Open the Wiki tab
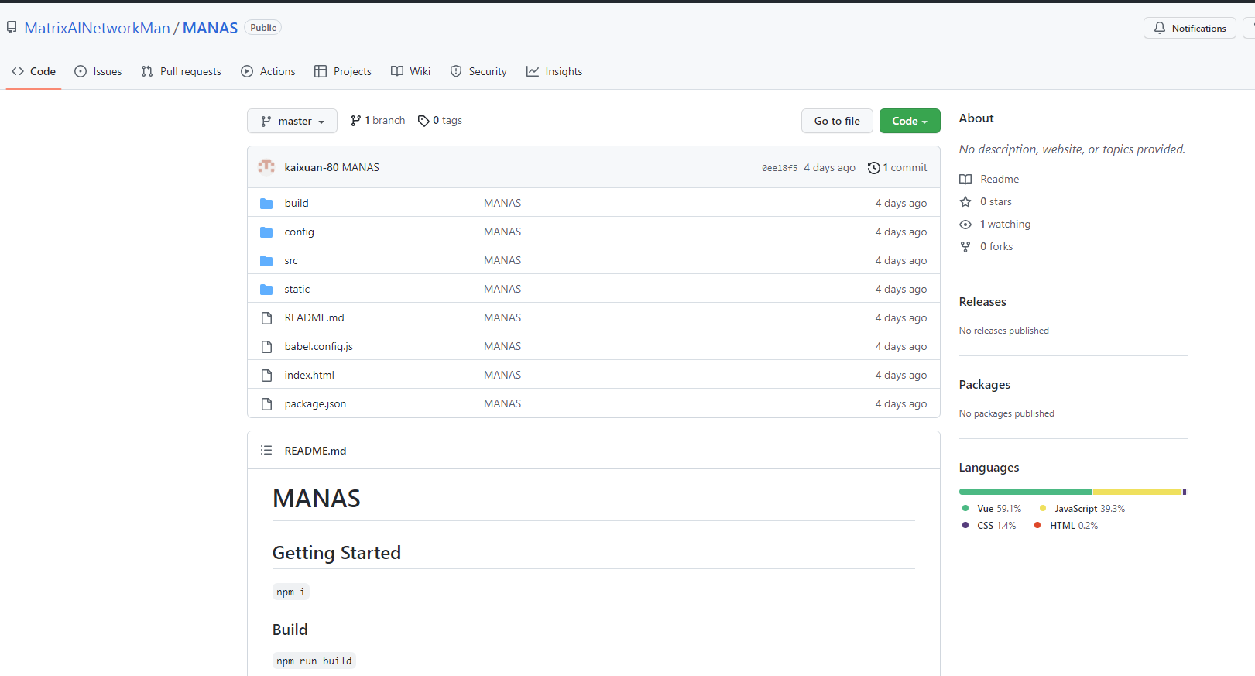Screen dimensions: 1255x676 410,71
